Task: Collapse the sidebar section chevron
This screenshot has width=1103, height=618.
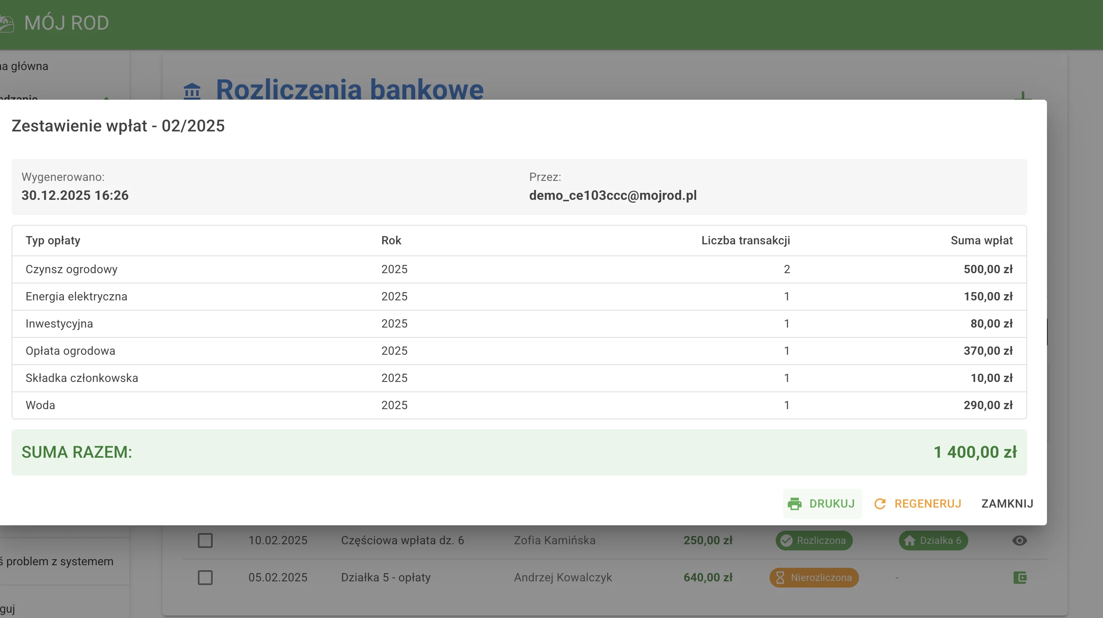Action: [x=106, y=98]
